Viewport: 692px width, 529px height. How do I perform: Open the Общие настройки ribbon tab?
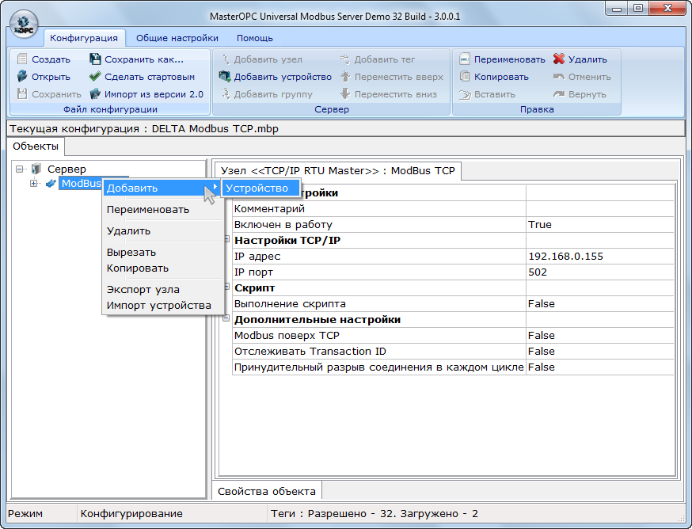(x=177, y=38)
